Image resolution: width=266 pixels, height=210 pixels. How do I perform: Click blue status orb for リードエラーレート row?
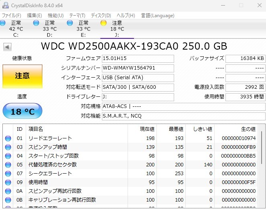coord(8,138)
